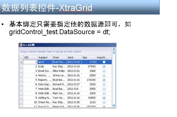
Task: Select Subject cell 'bcde'
Action: (45, 67)
